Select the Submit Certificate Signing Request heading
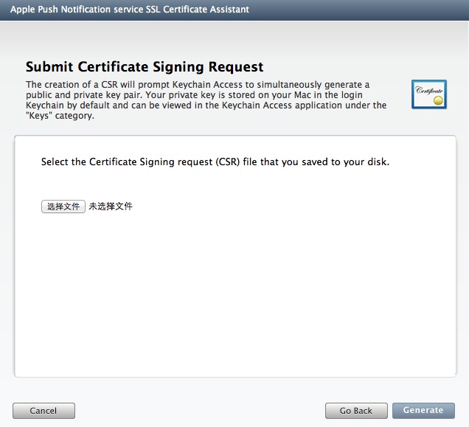 (x=145, y=67)
